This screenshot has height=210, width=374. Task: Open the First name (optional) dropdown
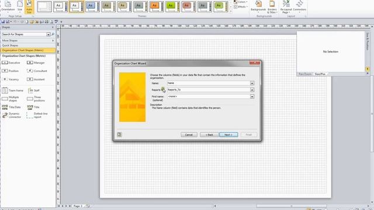coord(252,97)
